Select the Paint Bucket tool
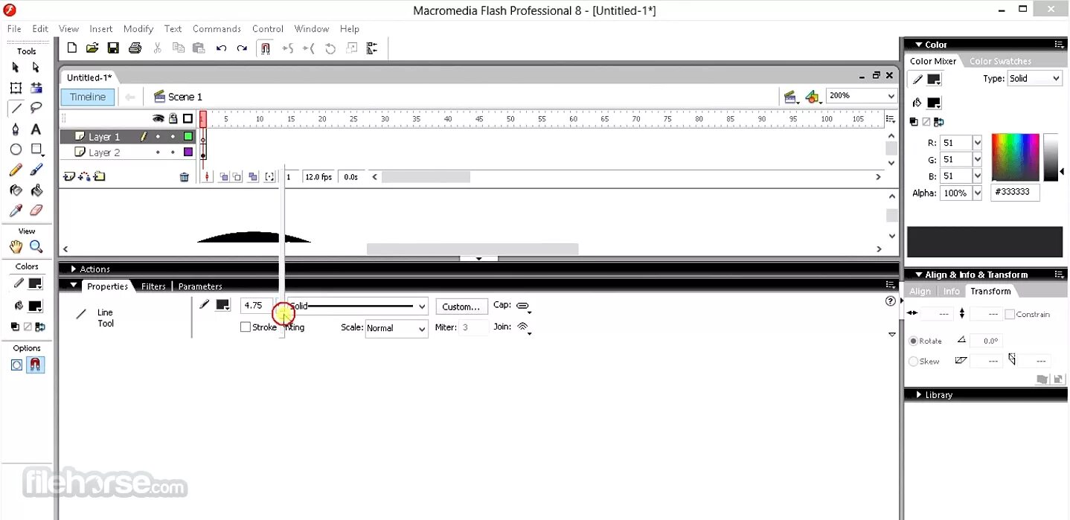The width and height of the screenshot is (1070, 520). click(36, 190)
